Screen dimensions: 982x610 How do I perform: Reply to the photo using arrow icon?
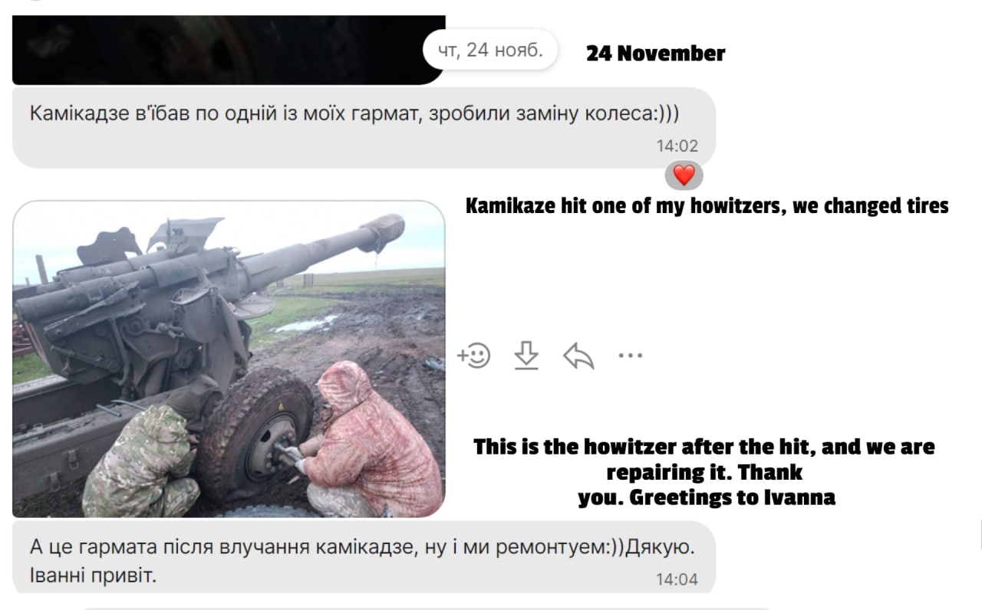click(x=578, y=356)
